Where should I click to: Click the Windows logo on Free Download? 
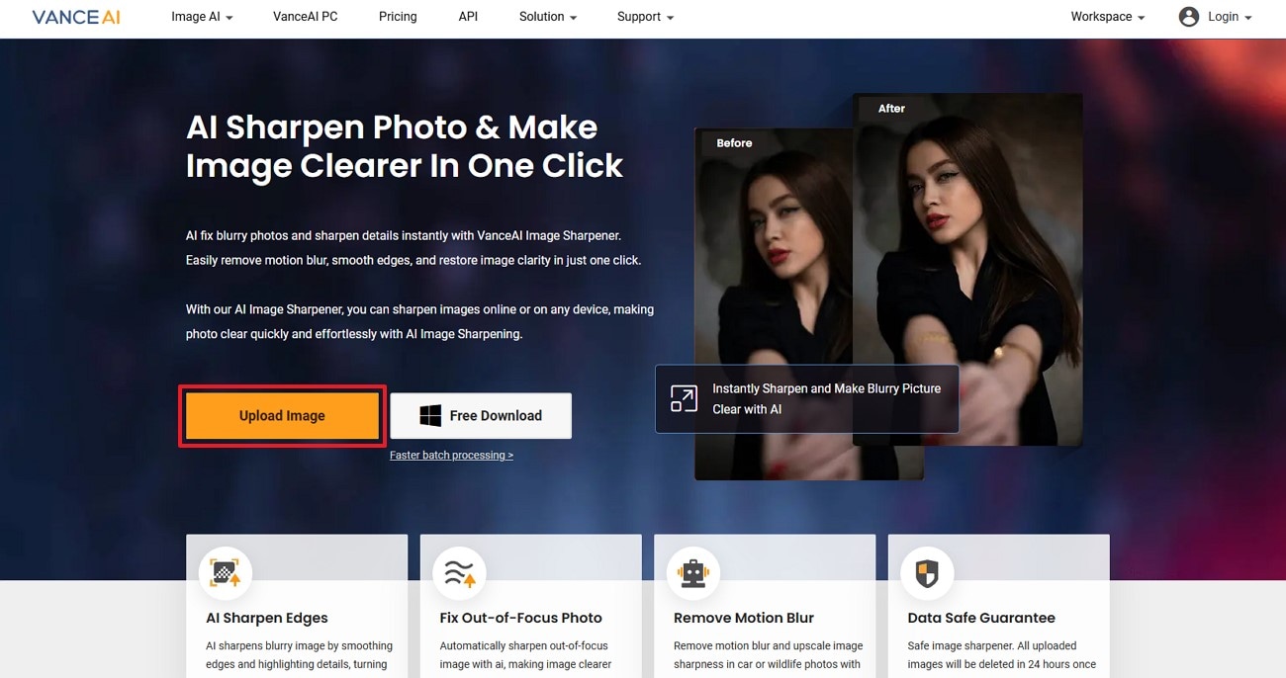430,416
